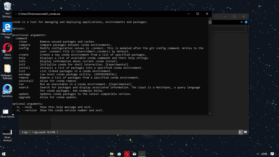The width and height of the screenshot is (279, 157).
Task: Open File Explorer from the taskbar
Action: pyautogui.click(x=112, y=154)
